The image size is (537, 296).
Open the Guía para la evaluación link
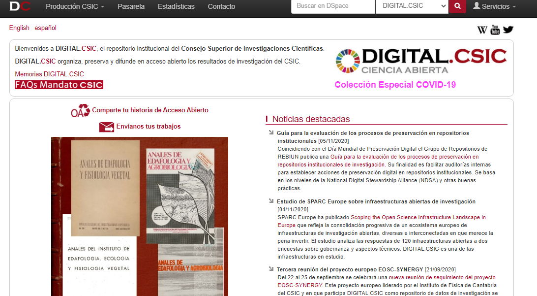click(378, 161)
